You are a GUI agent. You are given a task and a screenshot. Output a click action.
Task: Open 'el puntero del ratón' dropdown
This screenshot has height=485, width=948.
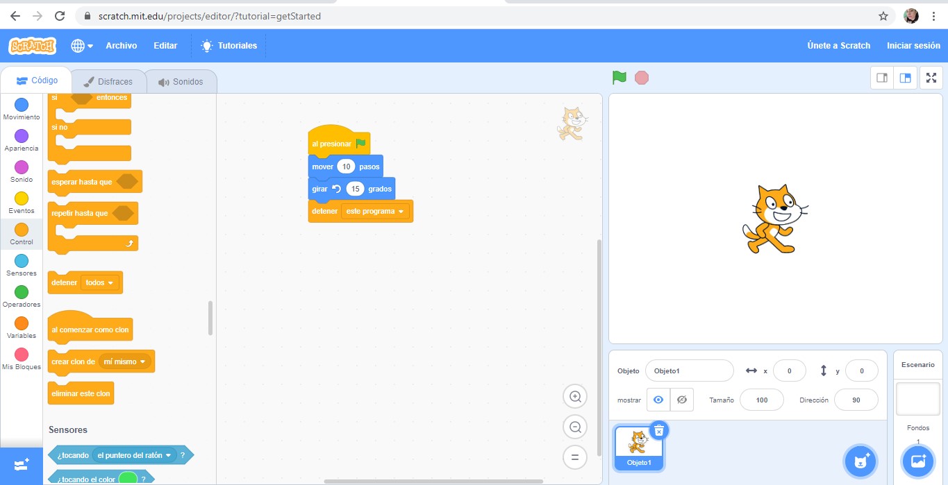click(x=134, y=455)
